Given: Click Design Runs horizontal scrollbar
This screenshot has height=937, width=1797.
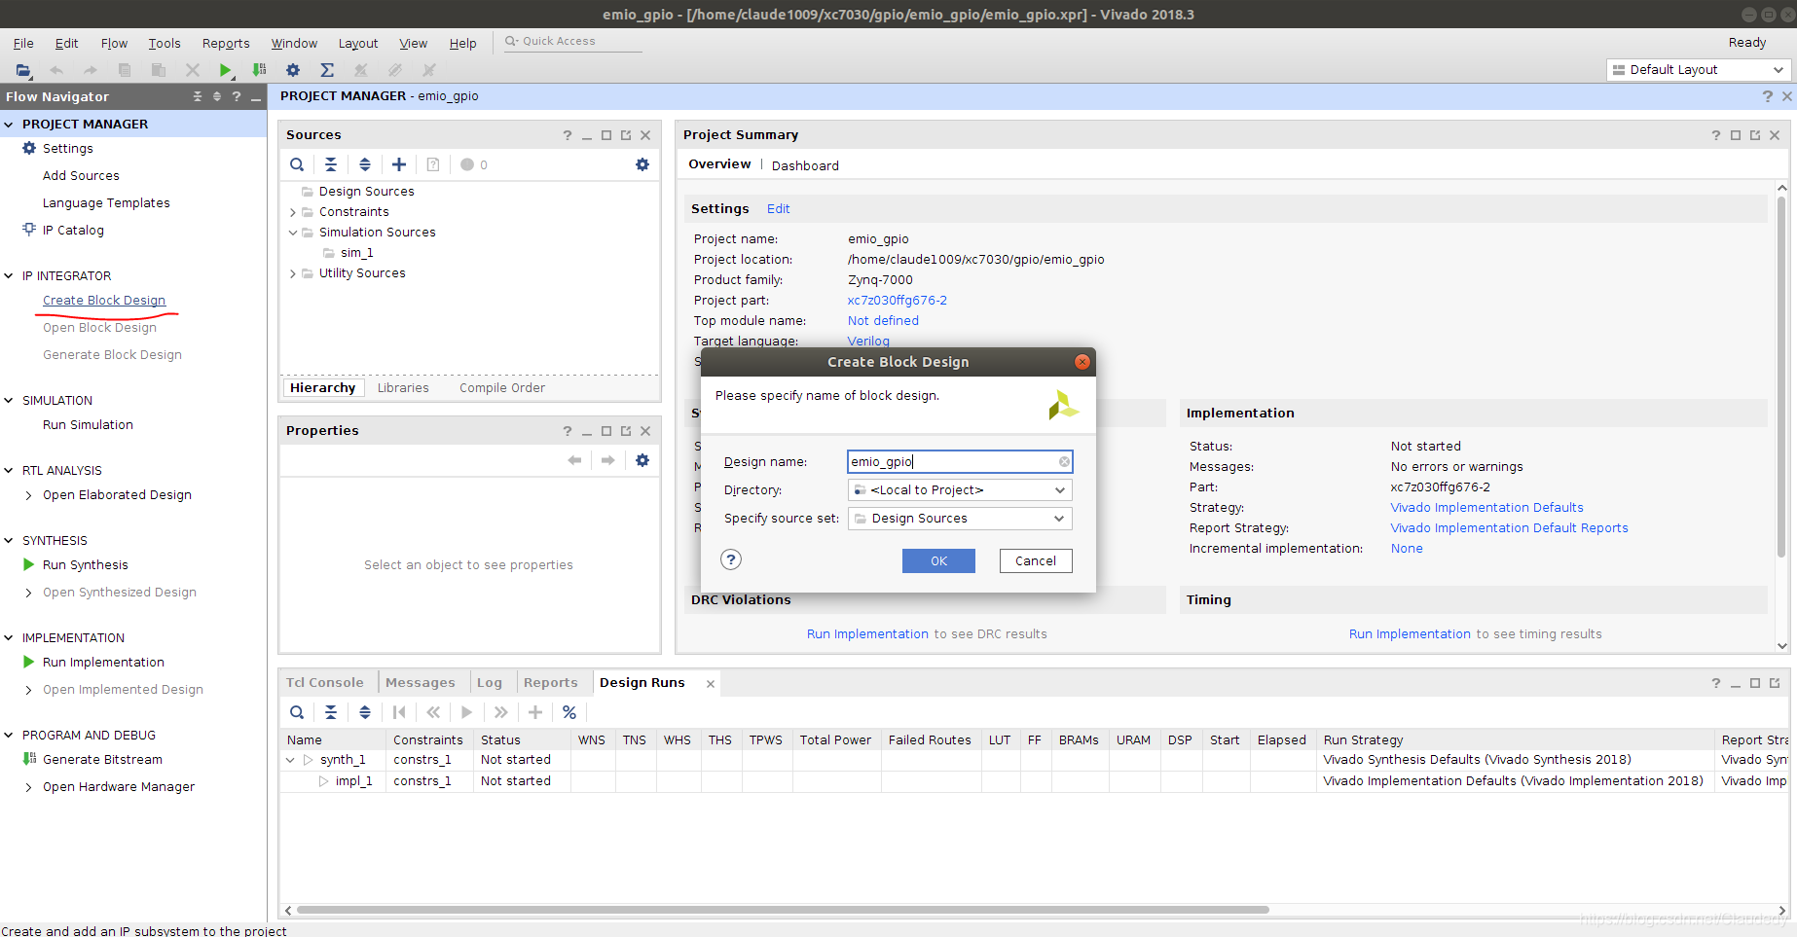Looking at the screenshot, I should (x=783, y=910).
